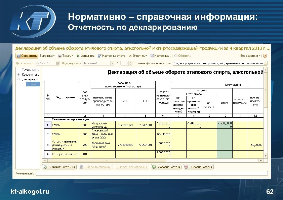Click the Добавить строку button

[x=166, y=167]
